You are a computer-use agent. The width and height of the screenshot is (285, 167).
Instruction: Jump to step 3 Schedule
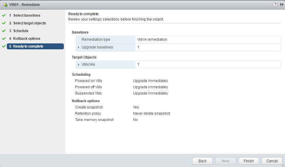tap(21, 31)
